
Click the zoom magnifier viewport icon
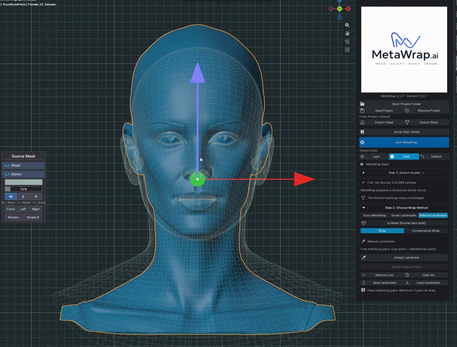[x=347, y=25]
